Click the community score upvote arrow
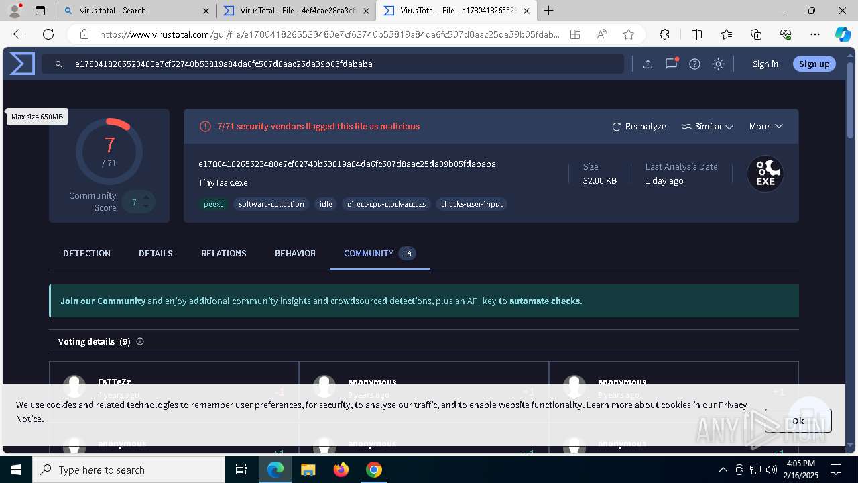The height and width of the screenshot is (483, 858). tap(145, 197)
